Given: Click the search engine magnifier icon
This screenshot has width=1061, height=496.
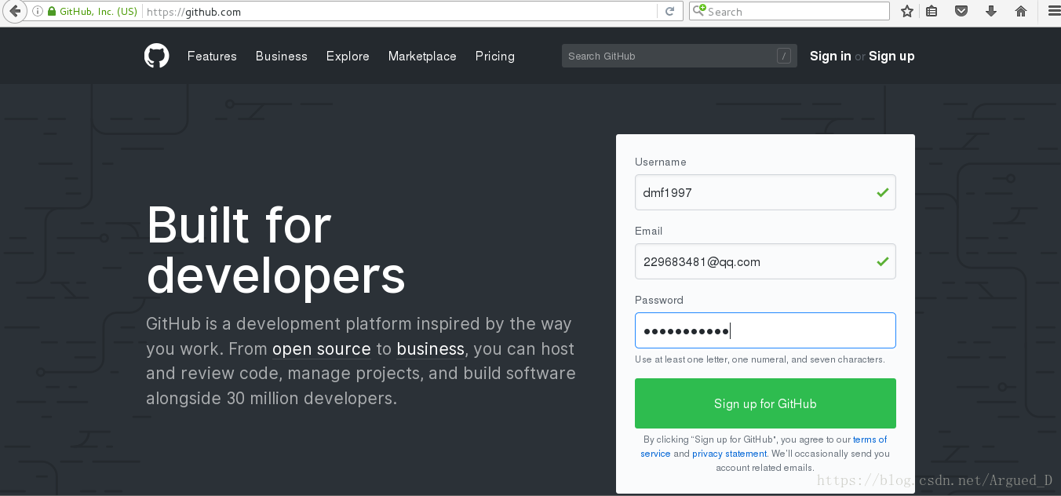Looking at the screenshot, I should (x=698, y=11).
